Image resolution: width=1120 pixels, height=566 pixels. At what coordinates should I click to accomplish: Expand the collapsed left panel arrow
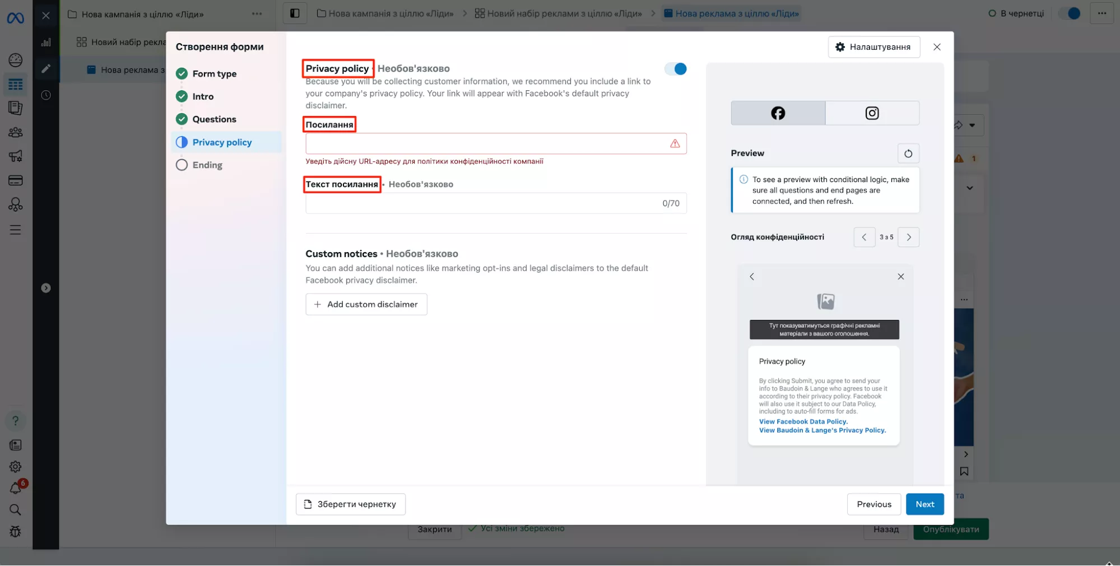pos(46,288)
